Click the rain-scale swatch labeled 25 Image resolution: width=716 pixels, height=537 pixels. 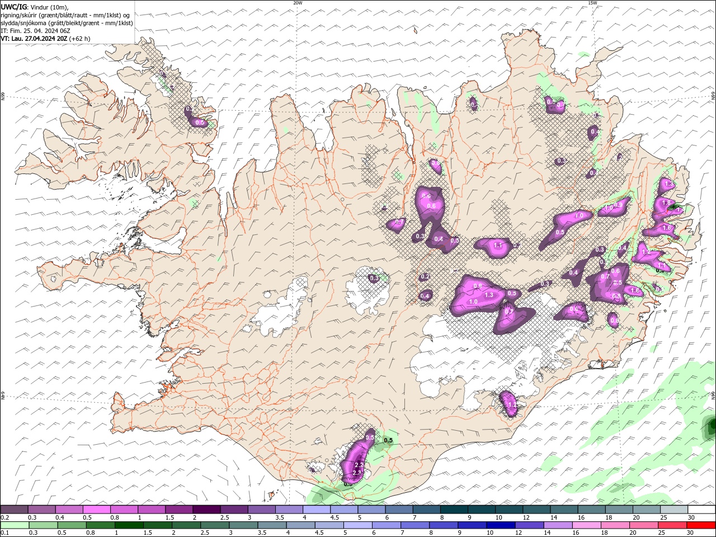pyautogui.click(x=672, y=525)
